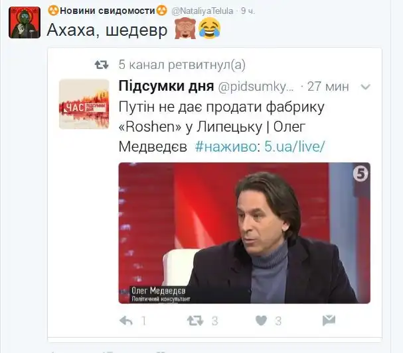
Task: Click the retweet icon beside '5 канал ретвитнул(а)'
Action: point(102,65)
